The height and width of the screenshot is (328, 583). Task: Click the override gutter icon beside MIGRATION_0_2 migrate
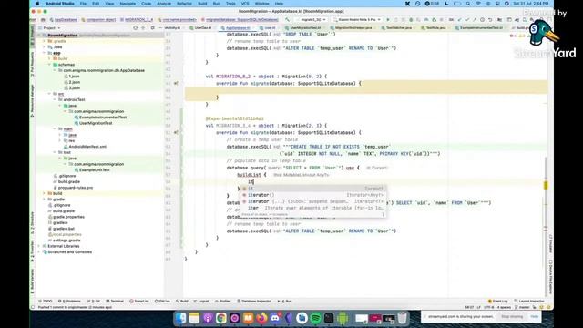tap(176, 84)
